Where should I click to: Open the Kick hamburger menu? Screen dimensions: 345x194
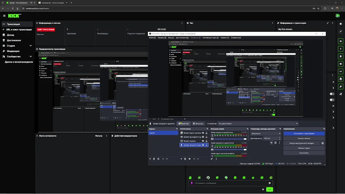[4, 16]
